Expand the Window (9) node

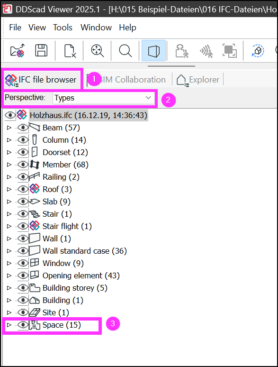point(9,263)
